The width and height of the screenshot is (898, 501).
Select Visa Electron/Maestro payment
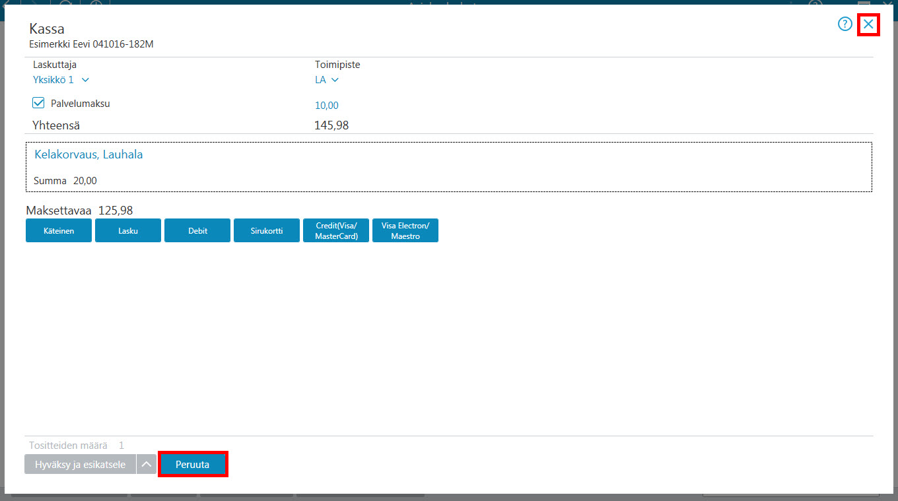point(405,230)
